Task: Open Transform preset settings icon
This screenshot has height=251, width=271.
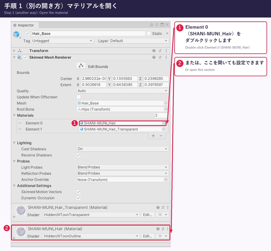Action: click(x=160, y=51)
